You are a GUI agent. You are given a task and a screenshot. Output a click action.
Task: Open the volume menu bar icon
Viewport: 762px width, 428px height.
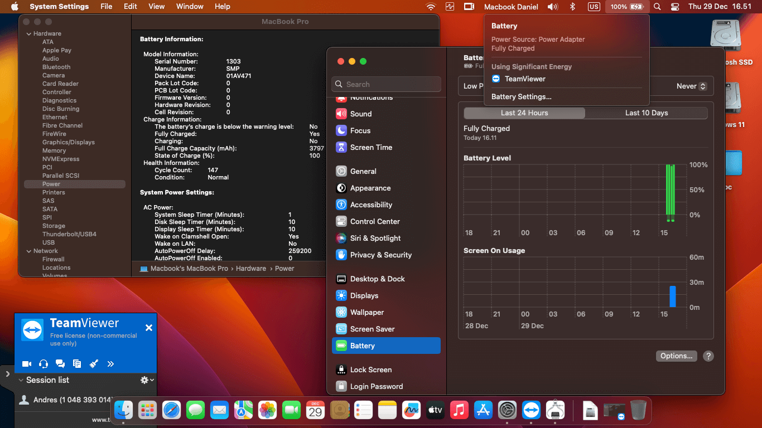552,7
